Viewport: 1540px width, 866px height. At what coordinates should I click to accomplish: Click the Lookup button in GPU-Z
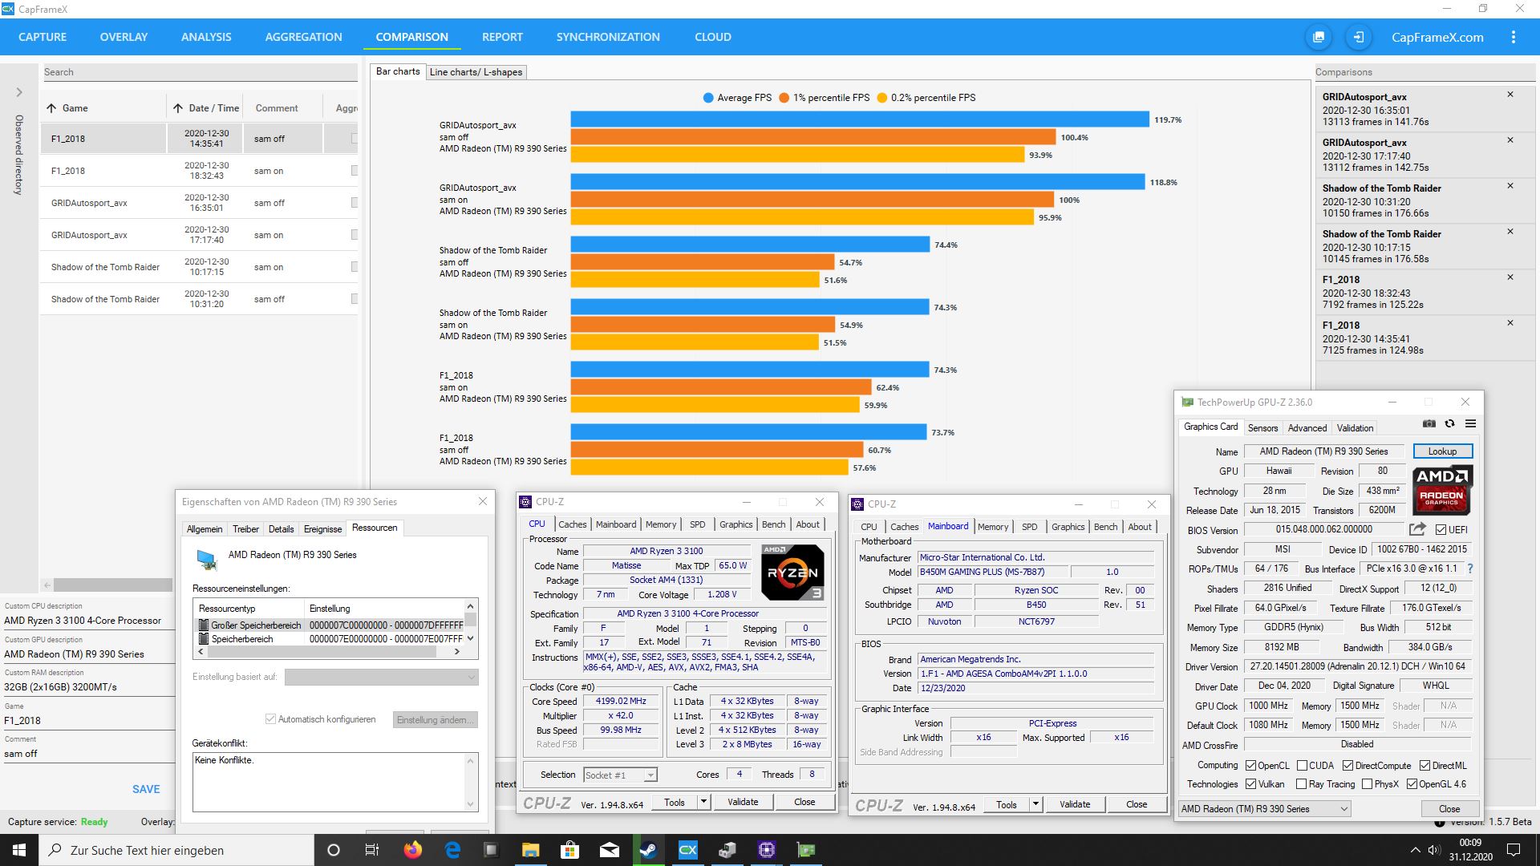tap(1441, 451)
